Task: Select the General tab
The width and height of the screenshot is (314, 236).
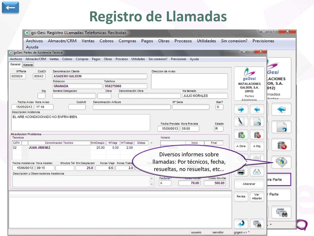Action: point(15,65)
